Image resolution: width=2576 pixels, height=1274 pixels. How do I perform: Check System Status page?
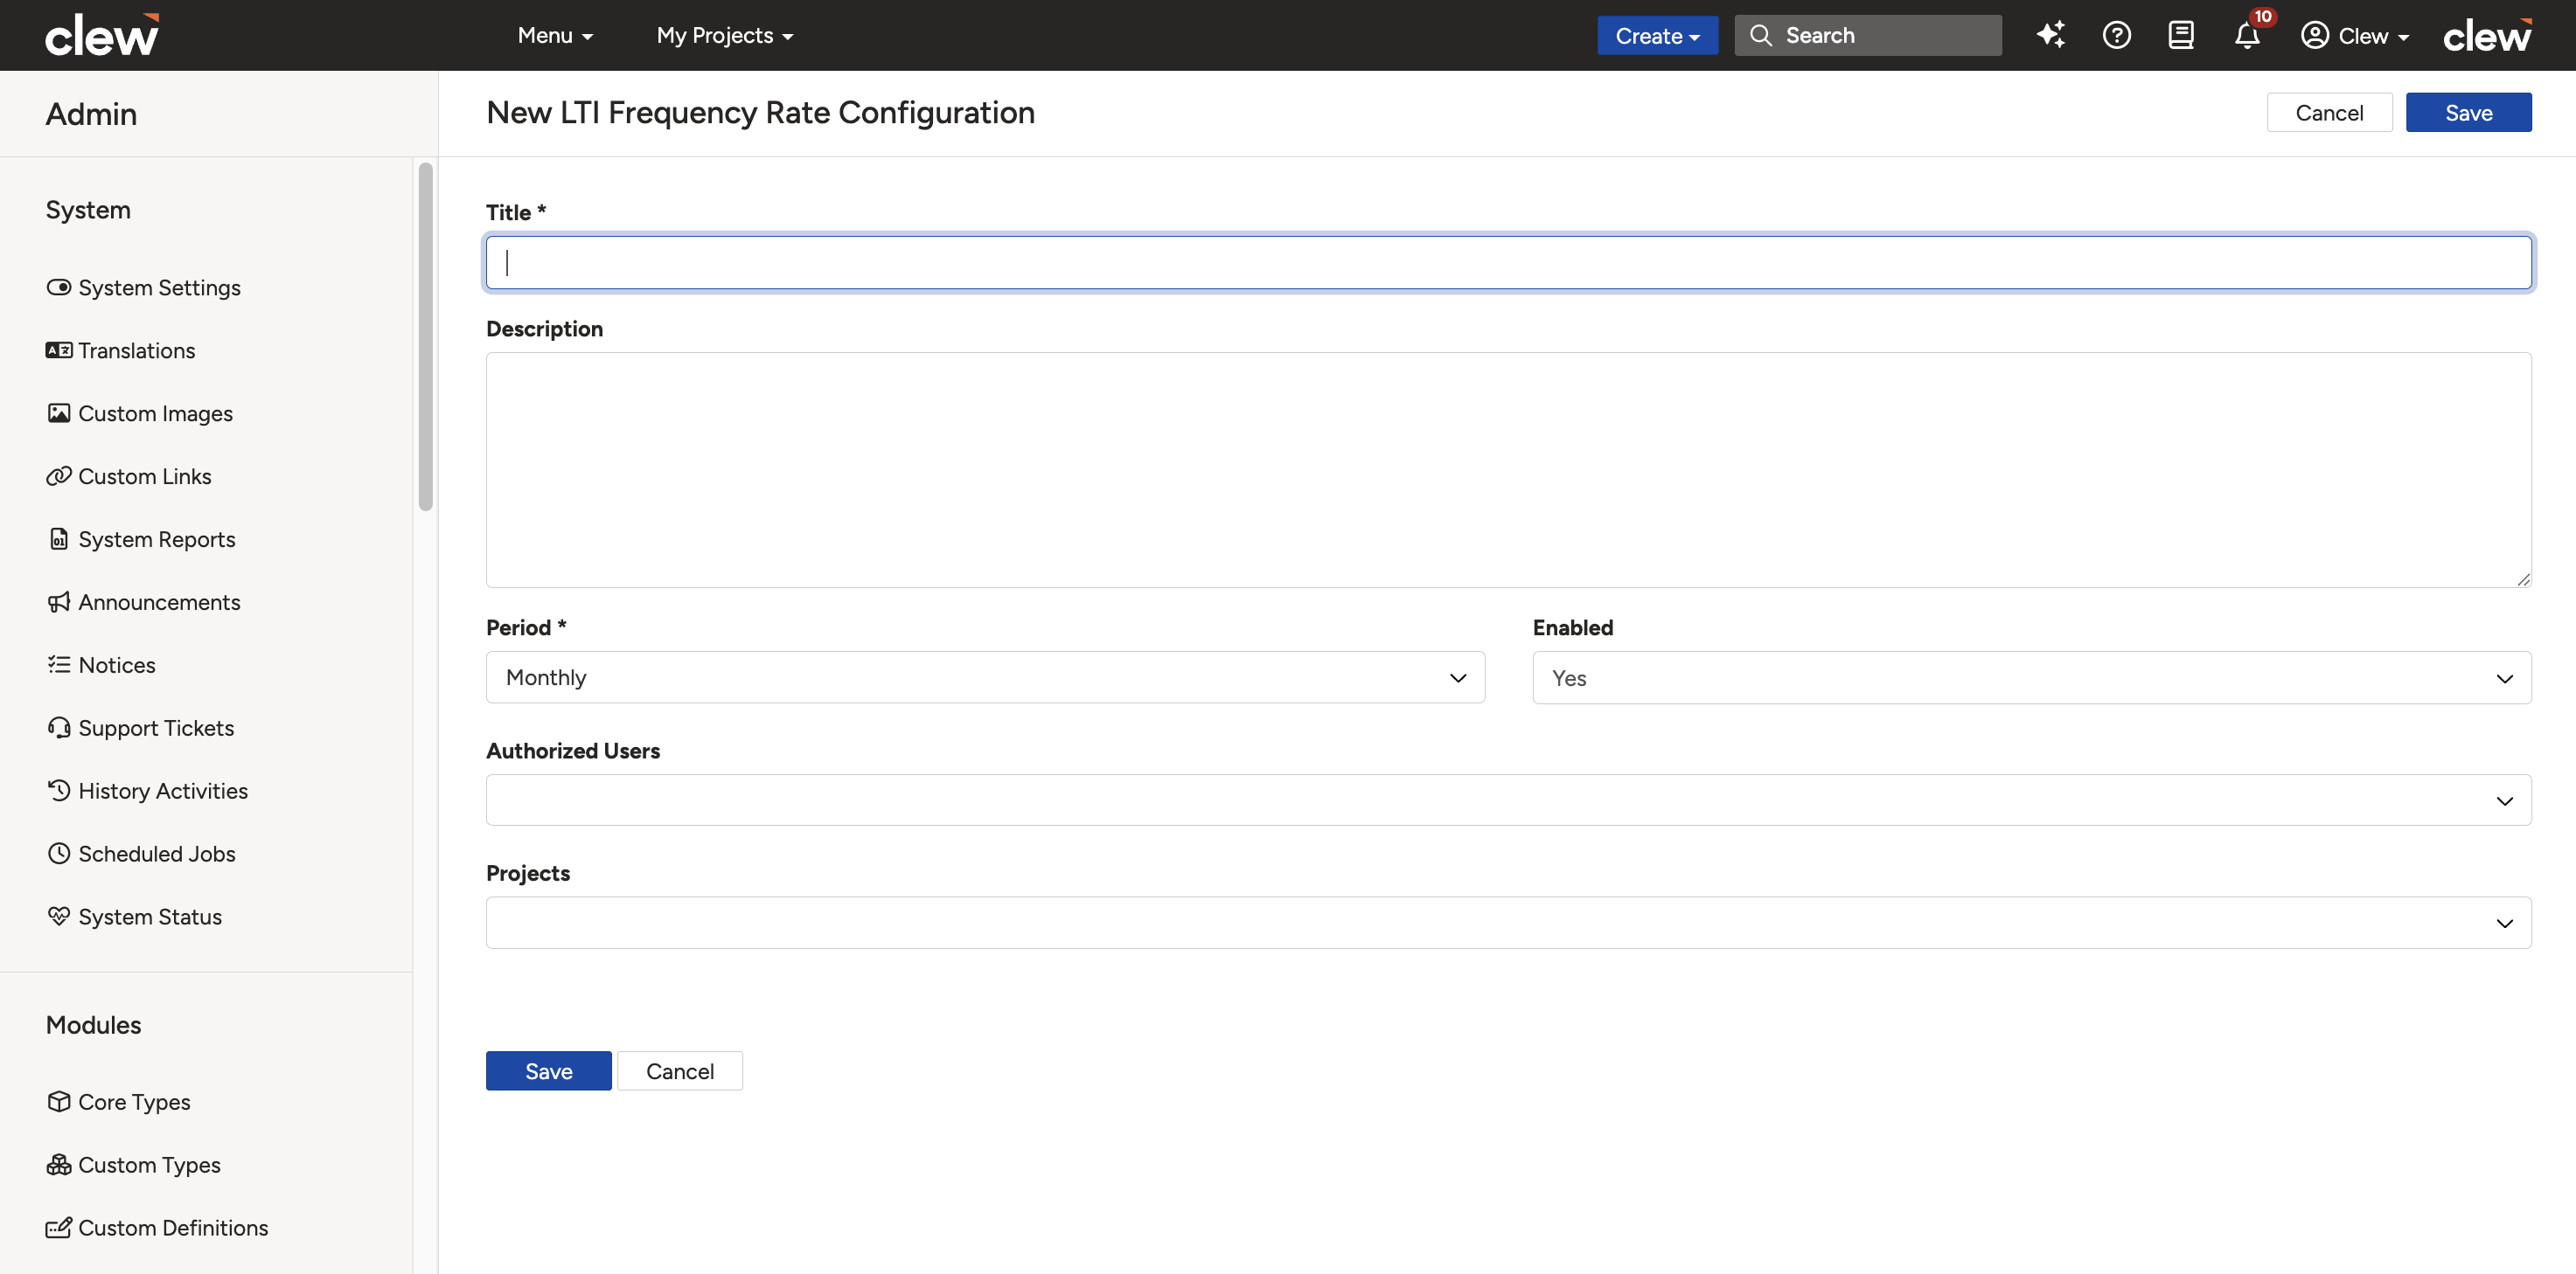[150, 917]
